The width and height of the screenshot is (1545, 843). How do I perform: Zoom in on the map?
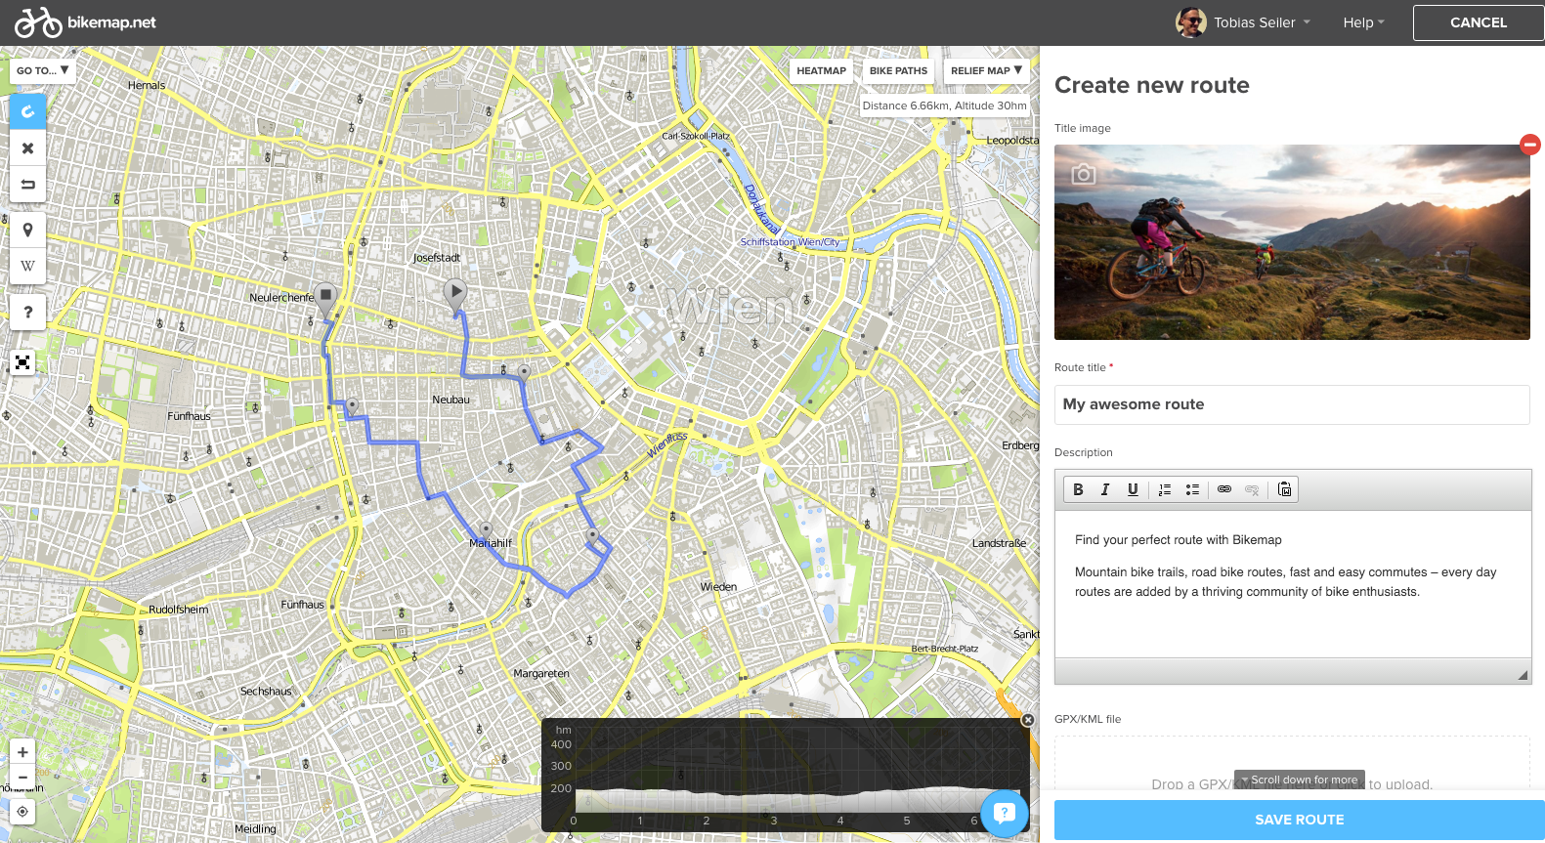point(22,752)
